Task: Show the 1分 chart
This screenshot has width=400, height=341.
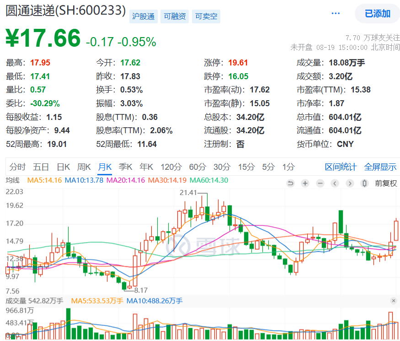Action: pyautogui.click(x=288, y=167)
